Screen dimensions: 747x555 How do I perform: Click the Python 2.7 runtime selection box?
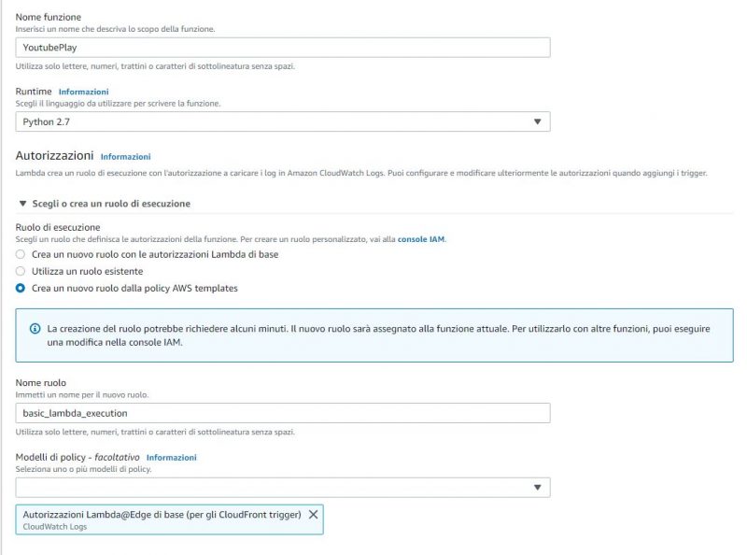(283, 121)
